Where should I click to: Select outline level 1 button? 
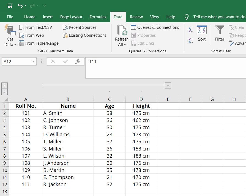pyautogui.click(x=4, y=86)
